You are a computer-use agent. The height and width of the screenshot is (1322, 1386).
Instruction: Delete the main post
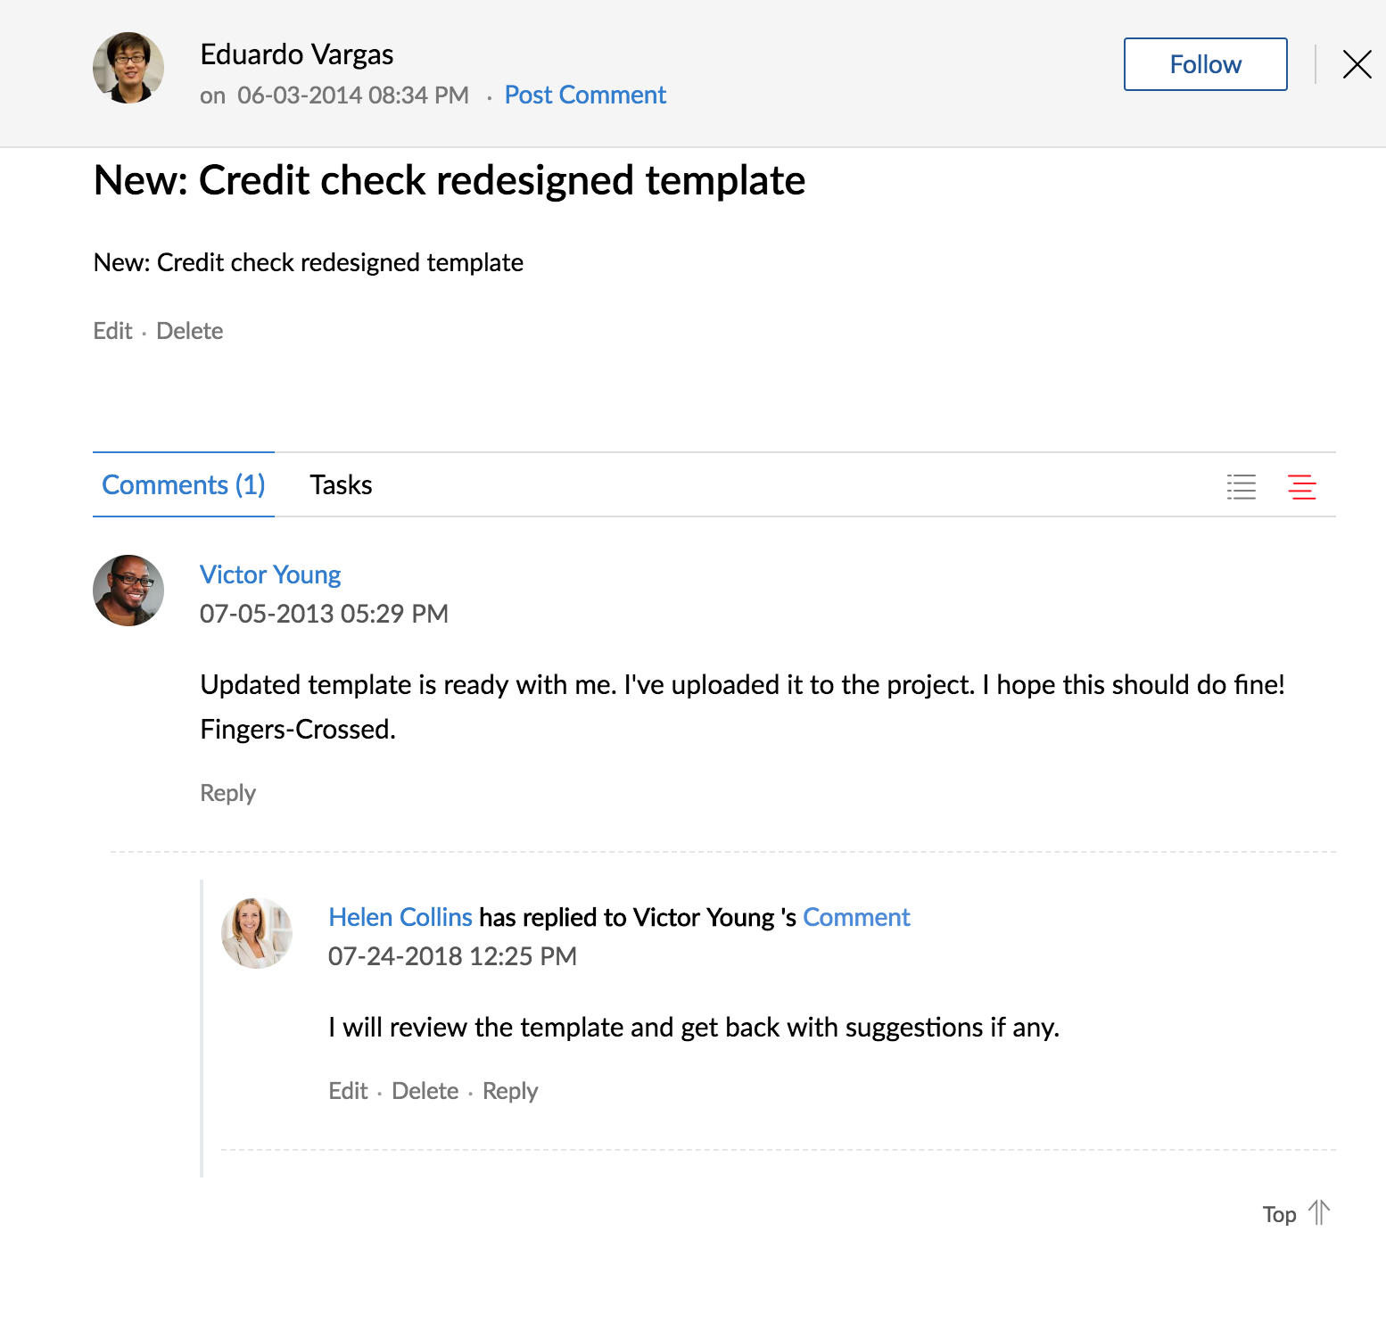coord(189,331)
